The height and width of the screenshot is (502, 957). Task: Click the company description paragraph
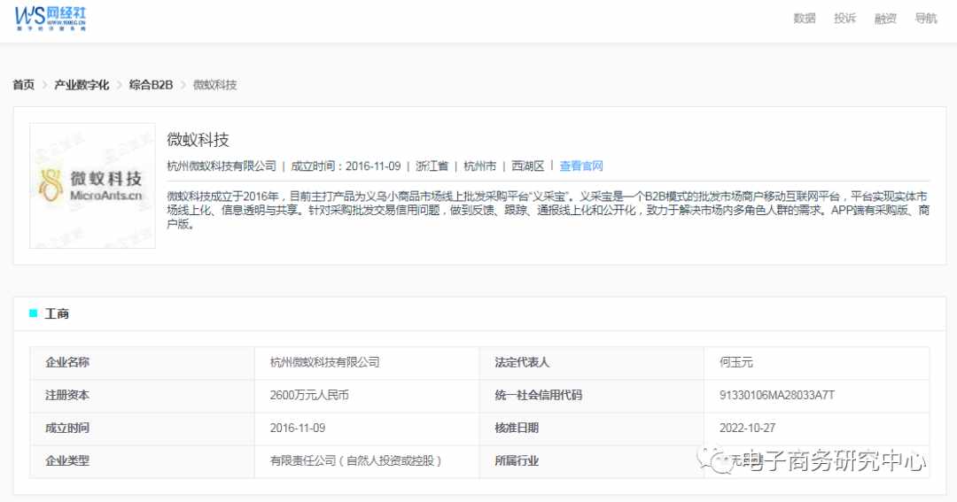point(549,210)
